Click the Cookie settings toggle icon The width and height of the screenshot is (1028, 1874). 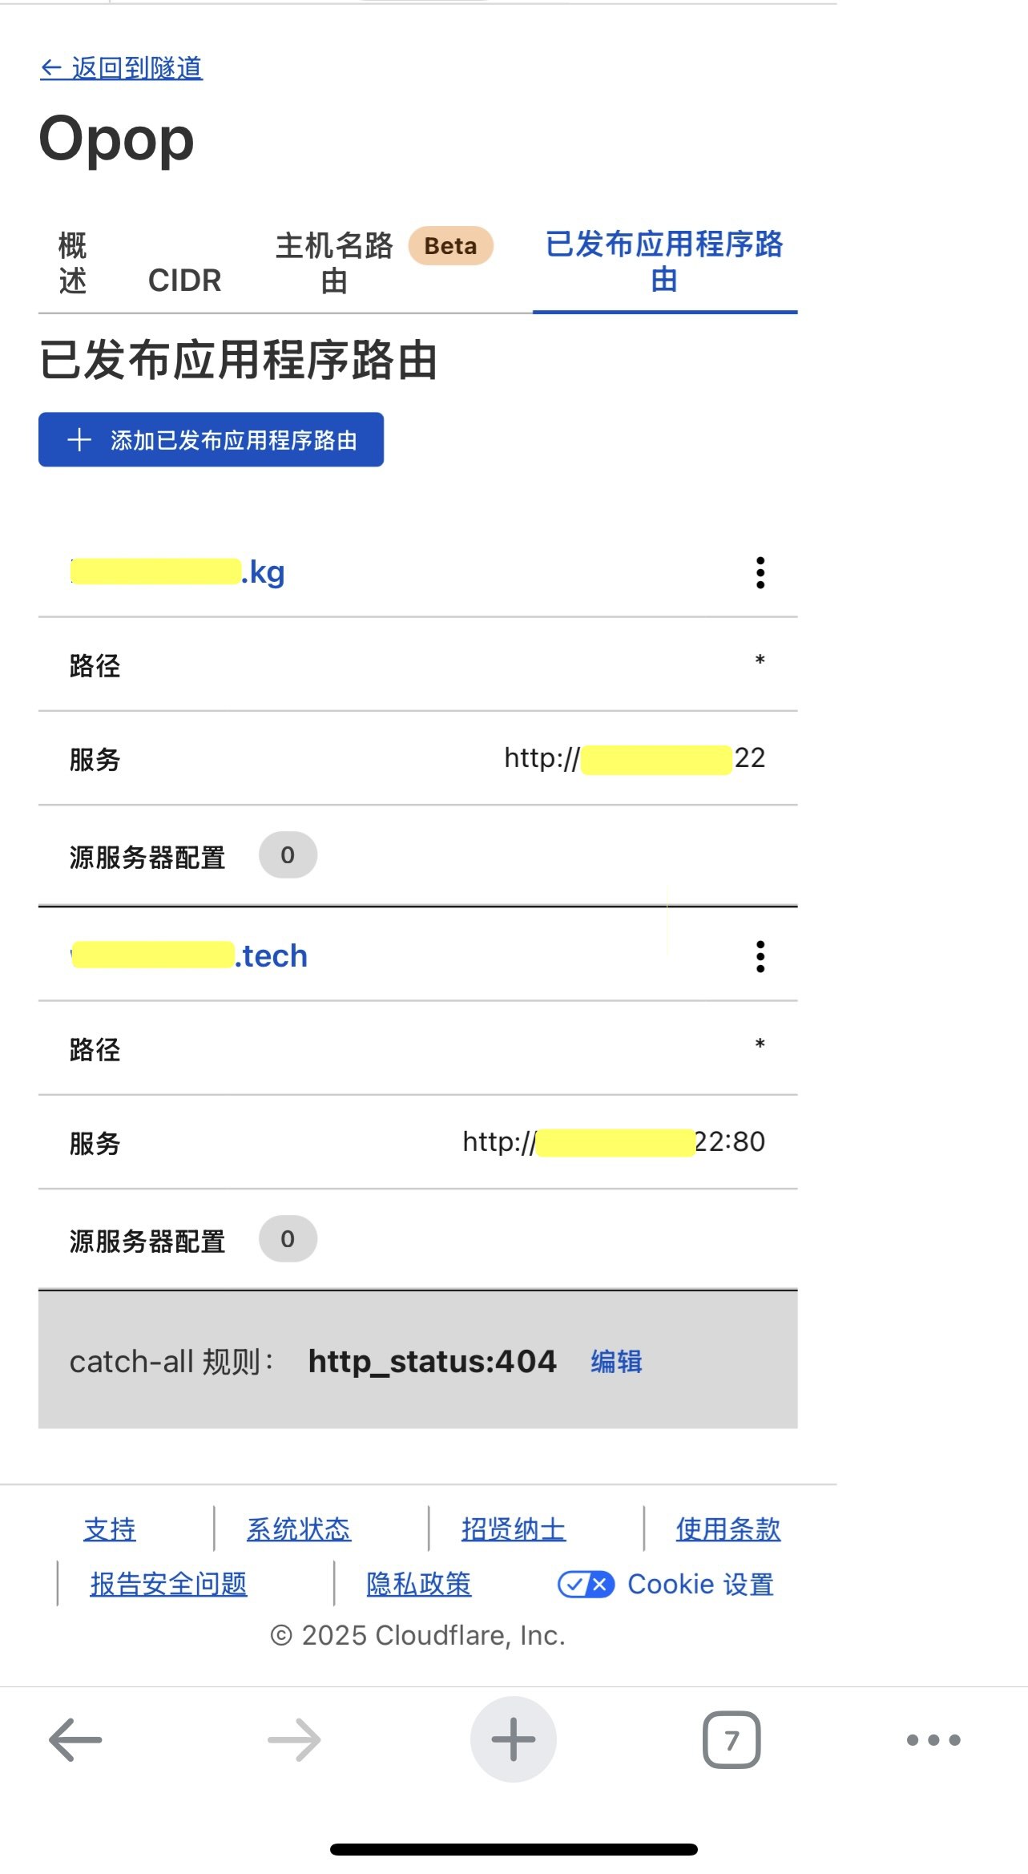[x=586, y=1584]
